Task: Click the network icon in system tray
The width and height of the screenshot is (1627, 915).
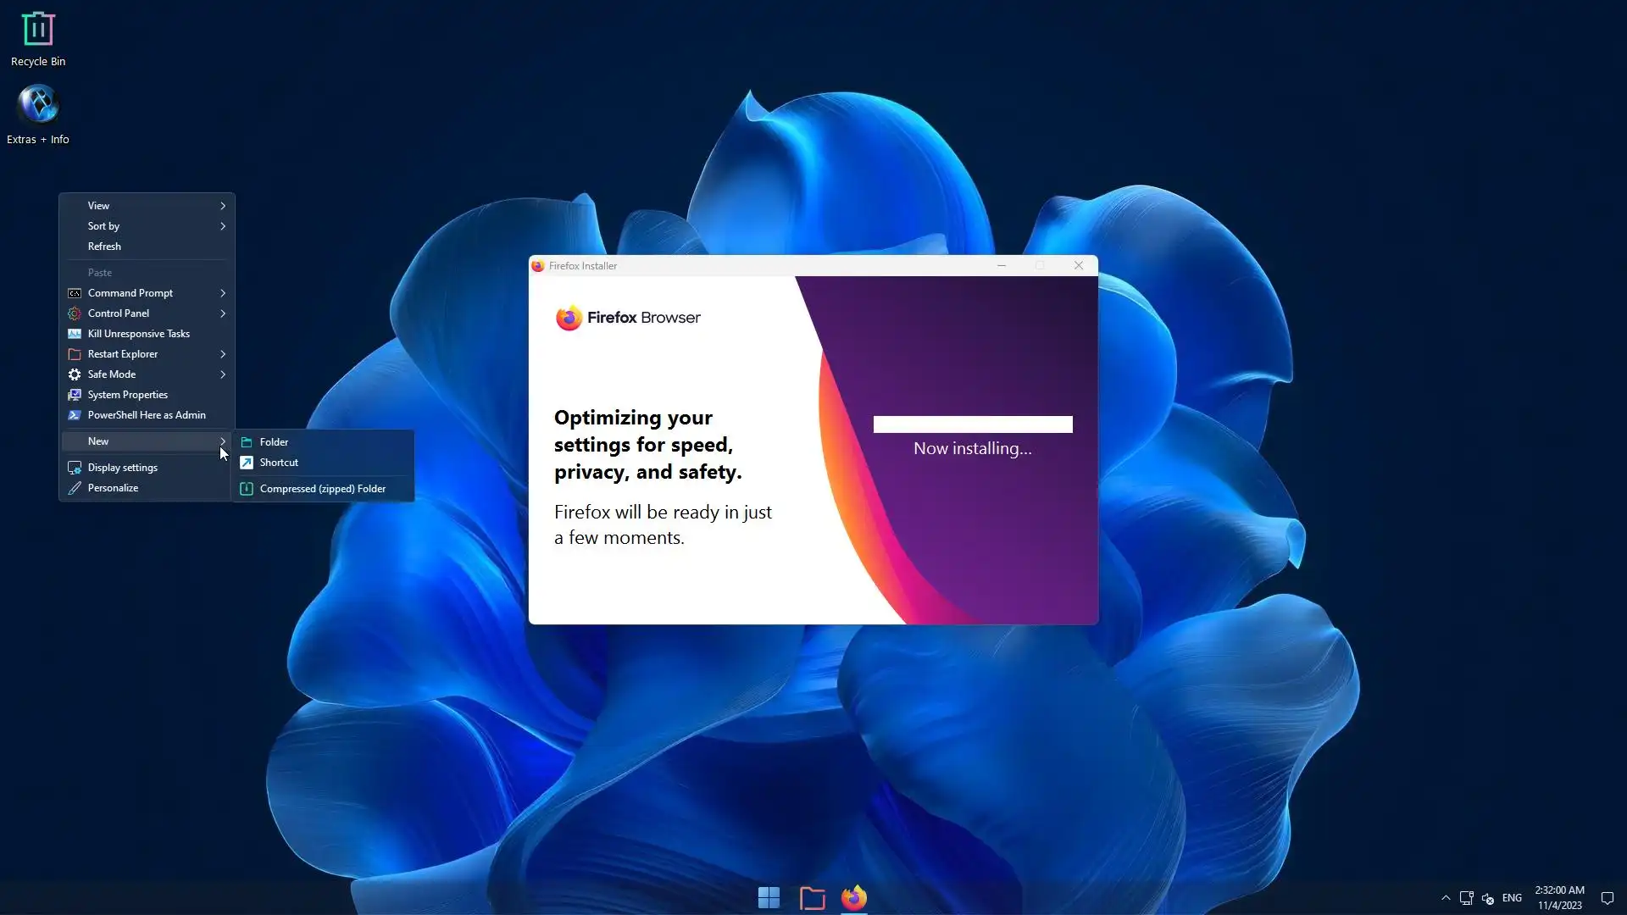Action: (1466, 898)
